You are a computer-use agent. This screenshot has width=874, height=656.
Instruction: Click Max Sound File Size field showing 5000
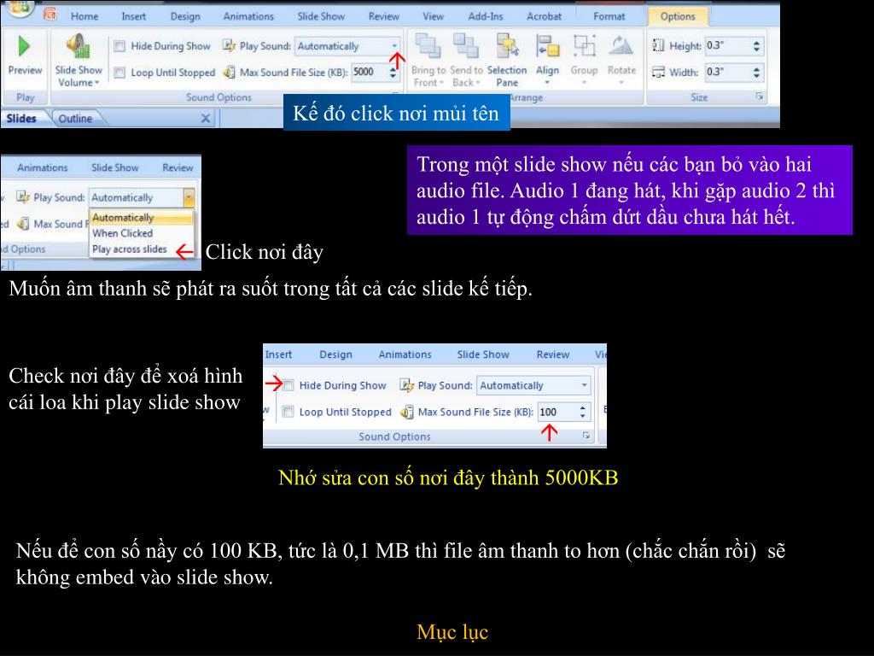(x=370, y=72)
